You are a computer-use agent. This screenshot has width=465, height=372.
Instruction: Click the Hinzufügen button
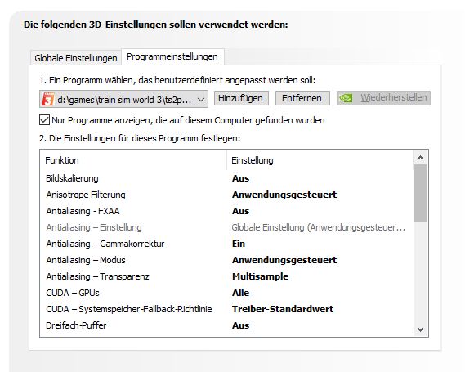(241, 98)
